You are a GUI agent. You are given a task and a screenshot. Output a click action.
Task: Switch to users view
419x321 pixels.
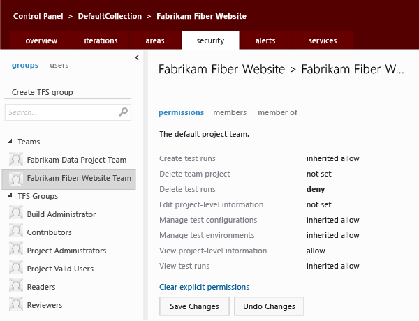pos(59,65)
